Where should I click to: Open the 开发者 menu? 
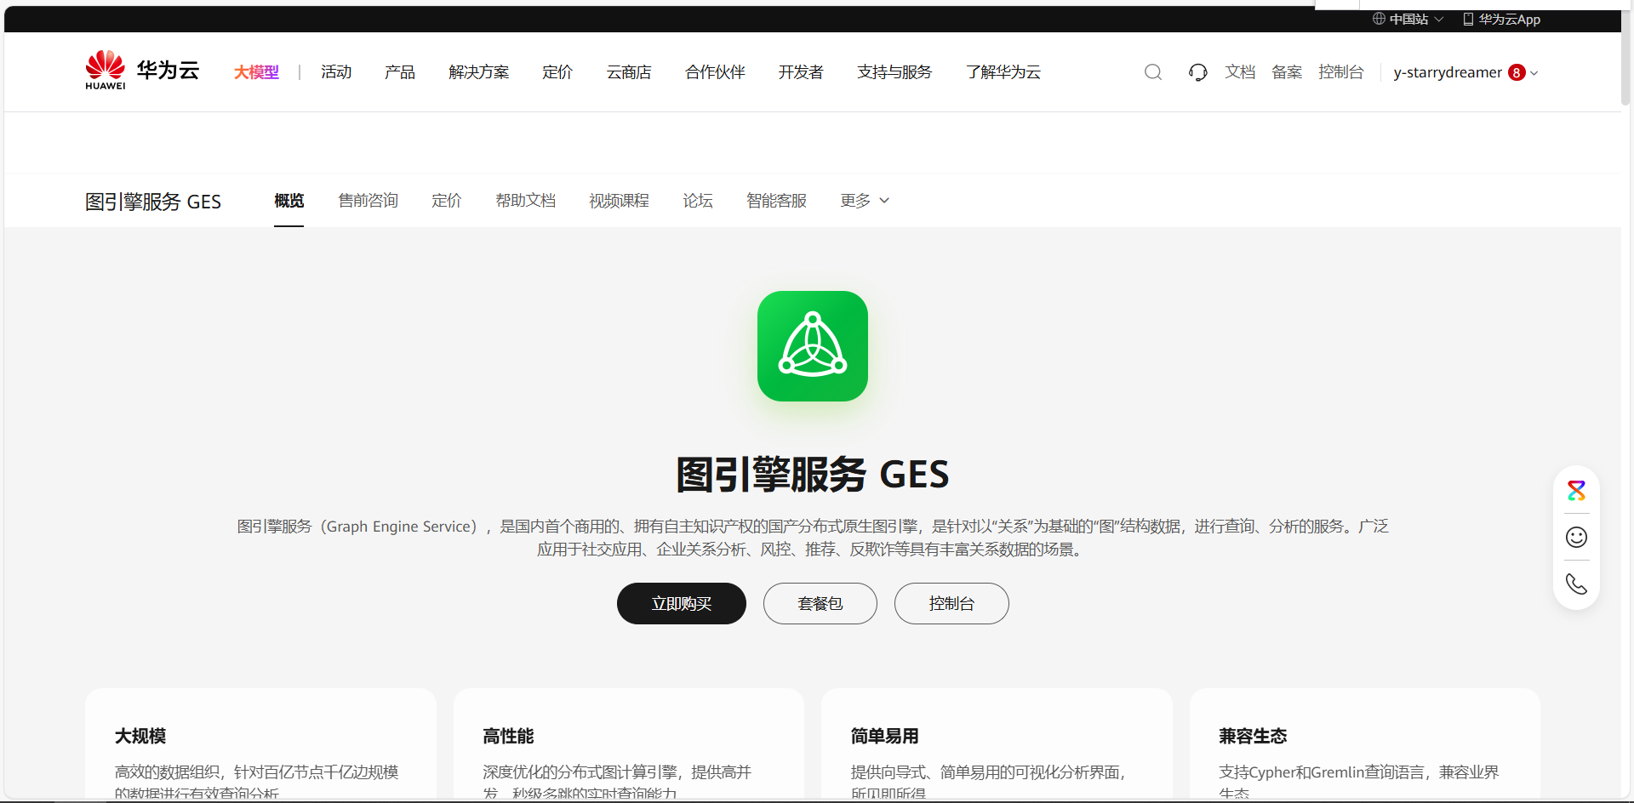801,72
